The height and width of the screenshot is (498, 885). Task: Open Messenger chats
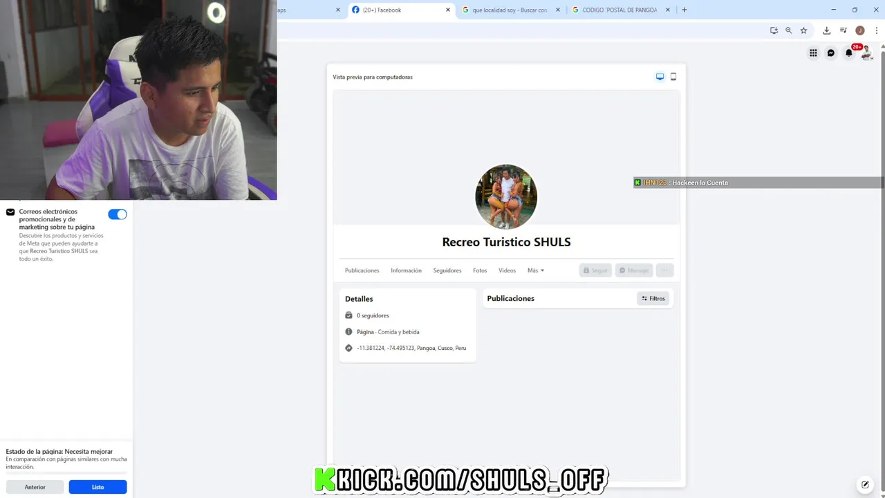point(831,53)
